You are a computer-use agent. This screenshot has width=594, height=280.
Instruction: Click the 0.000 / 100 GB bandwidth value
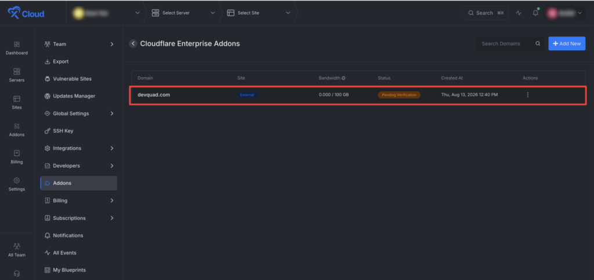(x=334, y=95)
